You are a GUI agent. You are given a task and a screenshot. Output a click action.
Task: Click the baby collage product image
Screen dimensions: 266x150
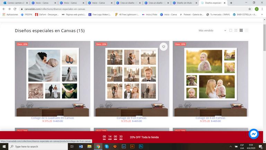click(211, 79)
